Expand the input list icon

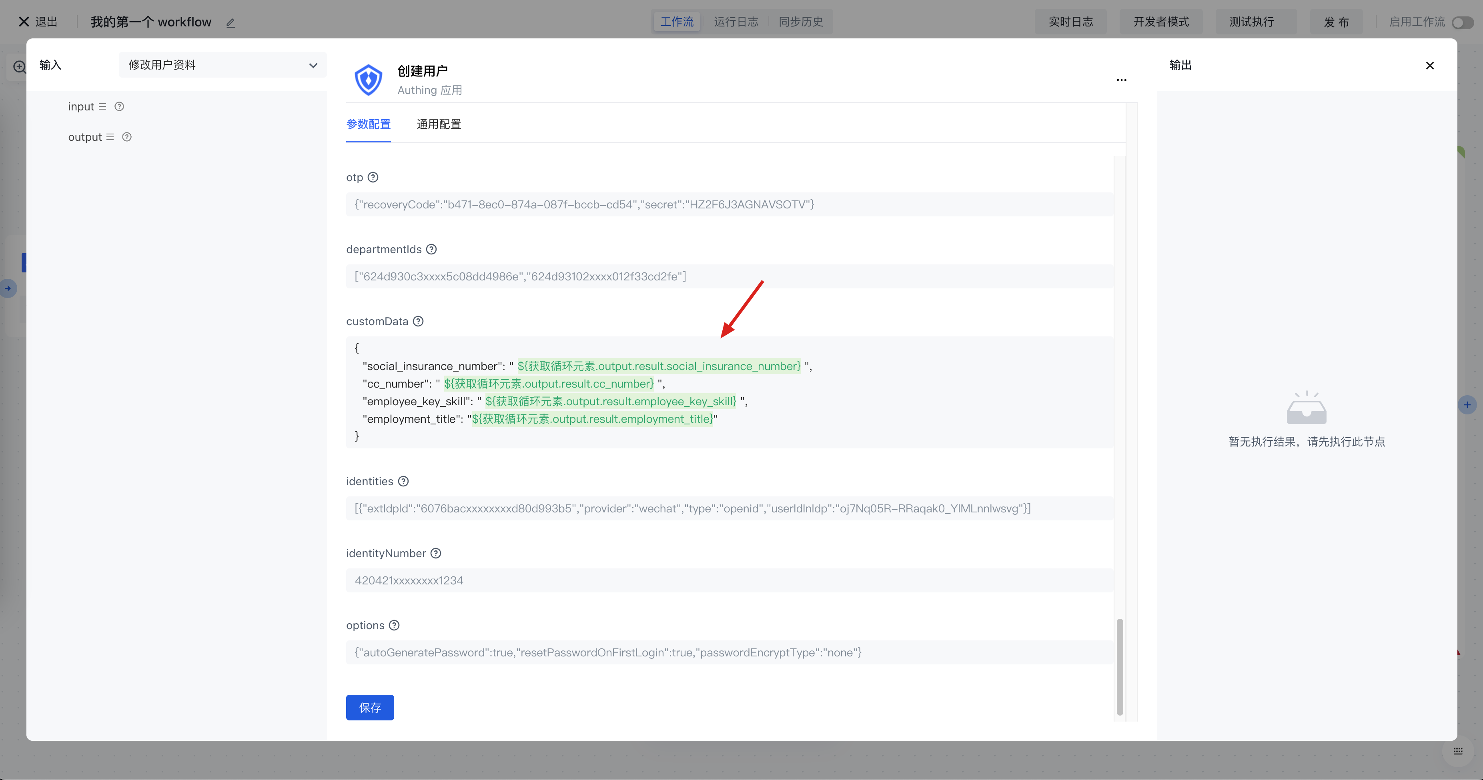tap(102, 106)
